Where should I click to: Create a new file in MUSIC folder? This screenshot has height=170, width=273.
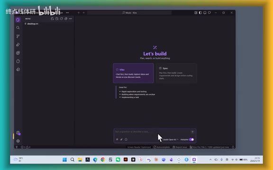(52, 19)
